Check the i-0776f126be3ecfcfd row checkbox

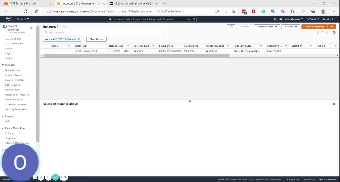click(x=44, y=51)
